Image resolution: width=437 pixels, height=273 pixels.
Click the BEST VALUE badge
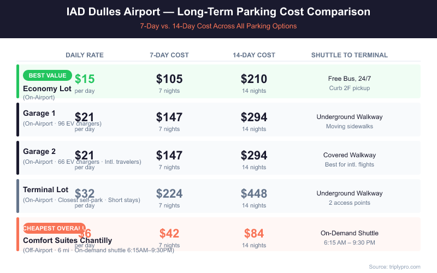click(48, 75)
